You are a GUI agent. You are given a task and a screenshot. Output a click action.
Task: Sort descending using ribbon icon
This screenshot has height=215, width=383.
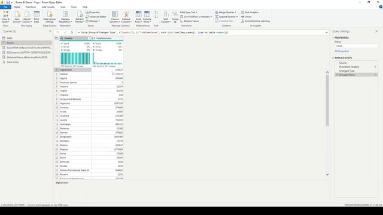click(156, 17)
